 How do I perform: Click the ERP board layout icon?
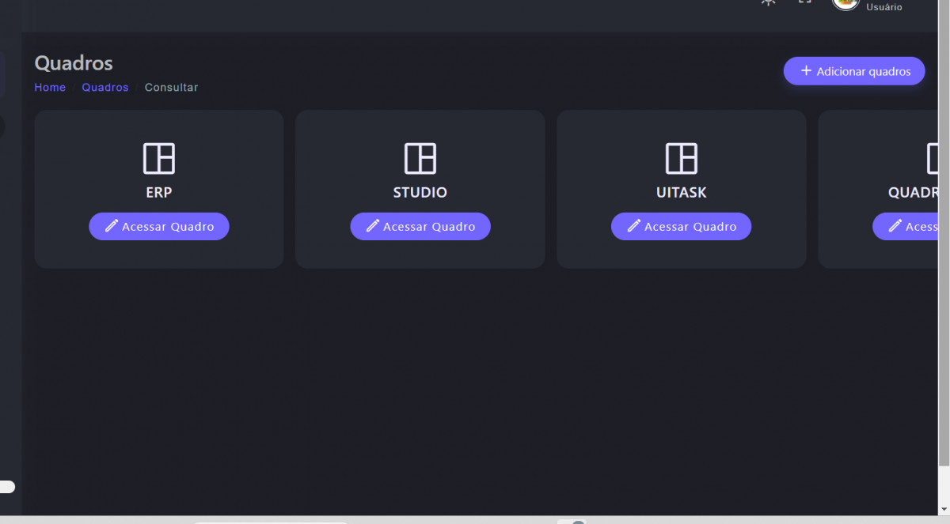pos(158,158)
